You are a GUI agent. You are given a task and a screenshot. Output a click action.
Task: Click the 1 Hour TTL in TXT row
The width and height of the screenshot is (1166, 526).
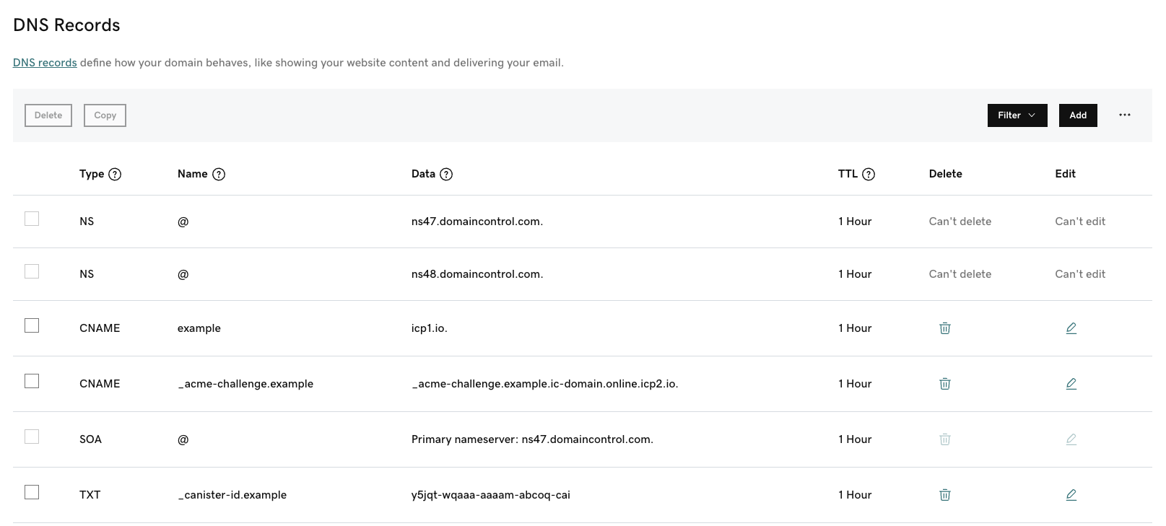point(855,495)
